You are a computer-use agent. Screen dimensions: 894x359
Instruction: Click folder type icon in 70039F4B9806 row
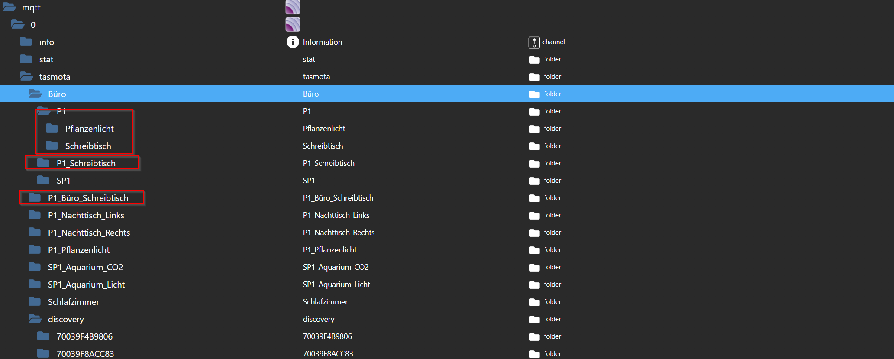click(534, 336)
